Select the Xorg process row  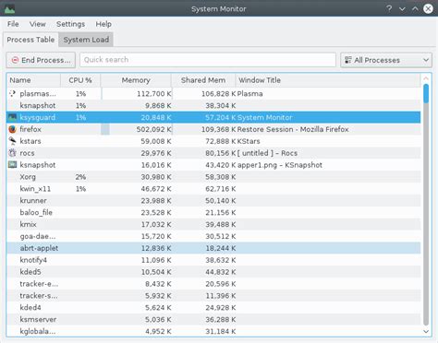click(x=213, y=177)
